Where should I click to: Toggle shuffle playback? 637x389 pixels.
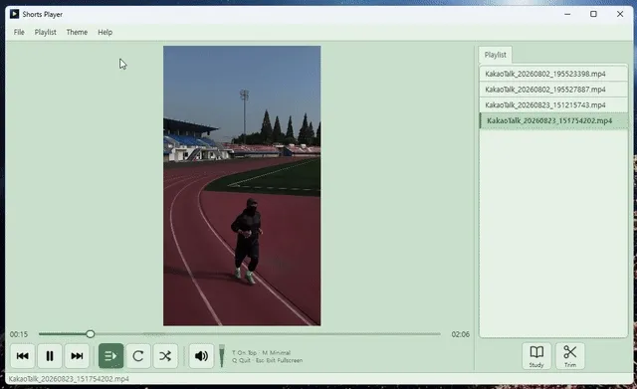165,356
